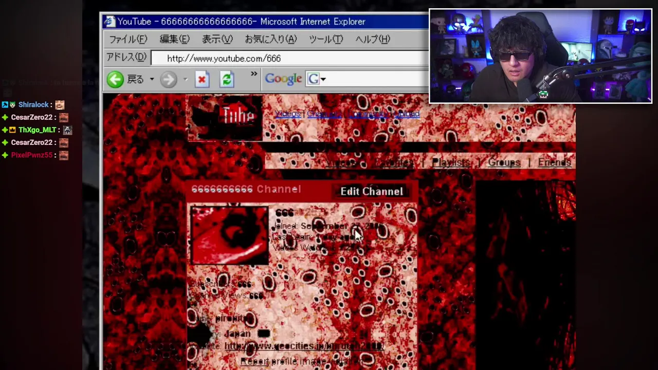Click the Videos link next to the logo
Screen dimensions: 658x370
(288, 114)
